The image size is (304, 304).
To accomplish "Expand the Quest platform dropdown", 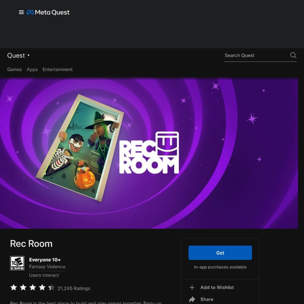I will pos(18,55).
